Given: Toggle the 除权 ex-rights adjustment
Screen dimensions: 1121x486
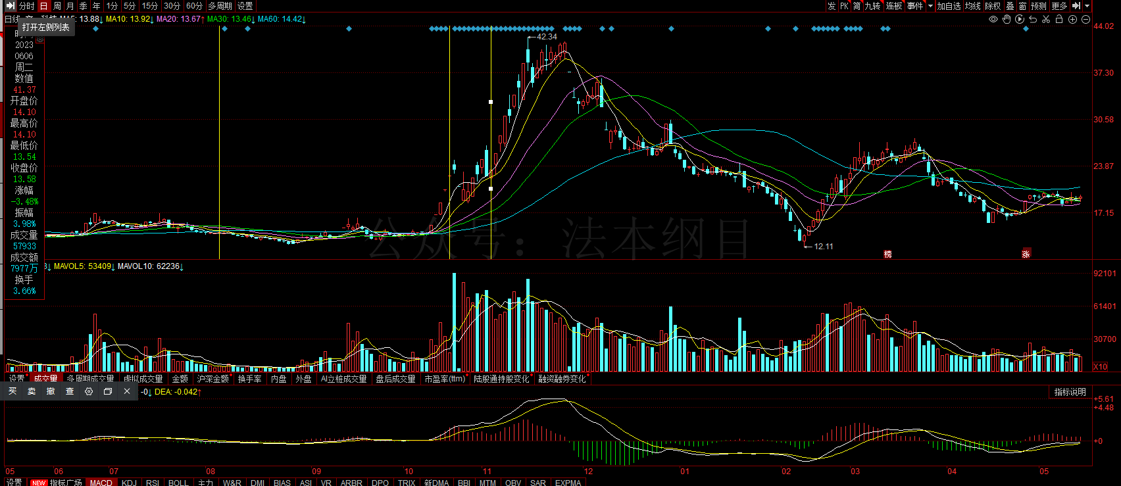Looking at the screenshot, I should tap(992, 6).
